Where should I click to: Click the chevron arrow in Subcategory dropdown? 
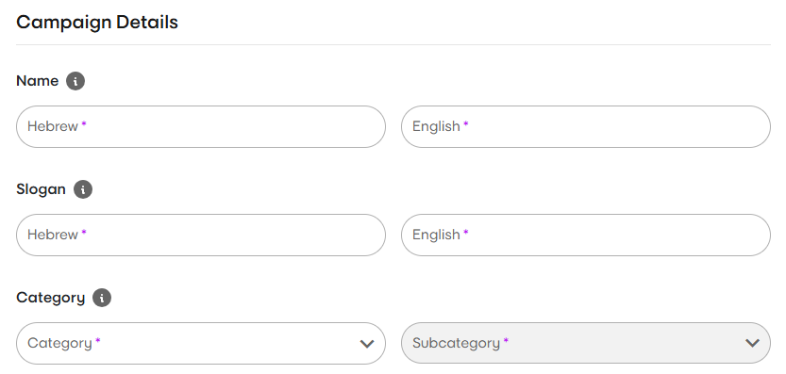click(x=752, y=343)
